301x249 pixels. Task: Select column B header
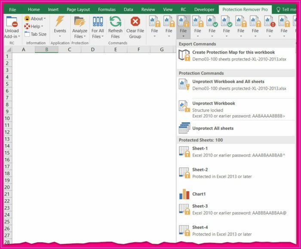46,50
